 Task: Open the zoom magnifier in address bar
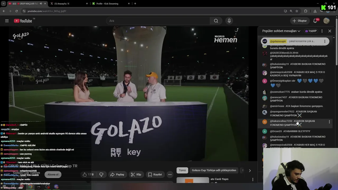tap(291, 11)
